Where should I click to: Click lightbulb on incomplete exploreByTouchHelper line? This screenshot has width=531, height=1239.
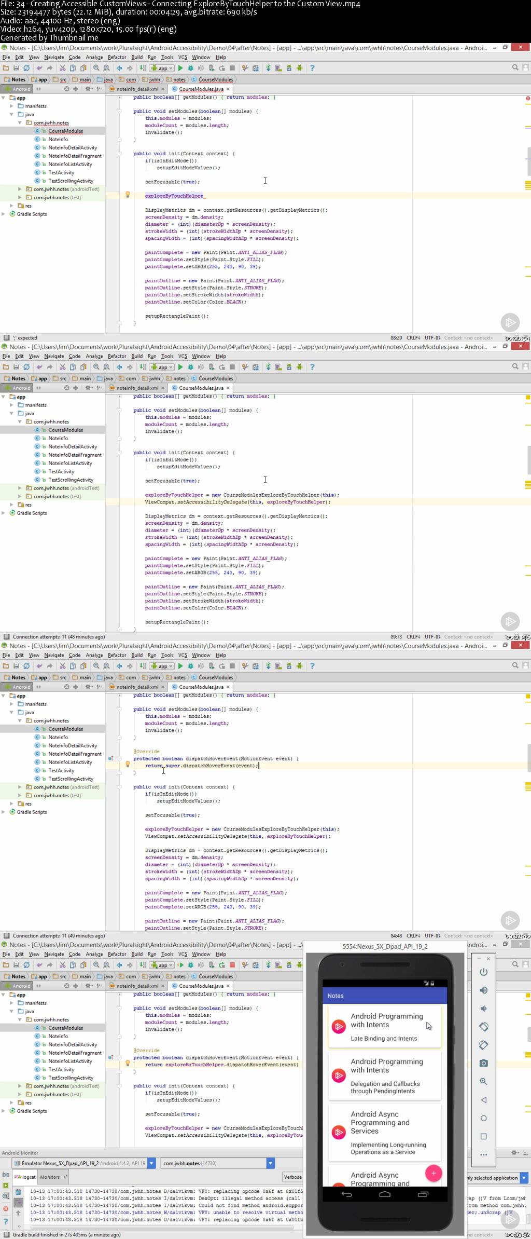coord(128,195)
